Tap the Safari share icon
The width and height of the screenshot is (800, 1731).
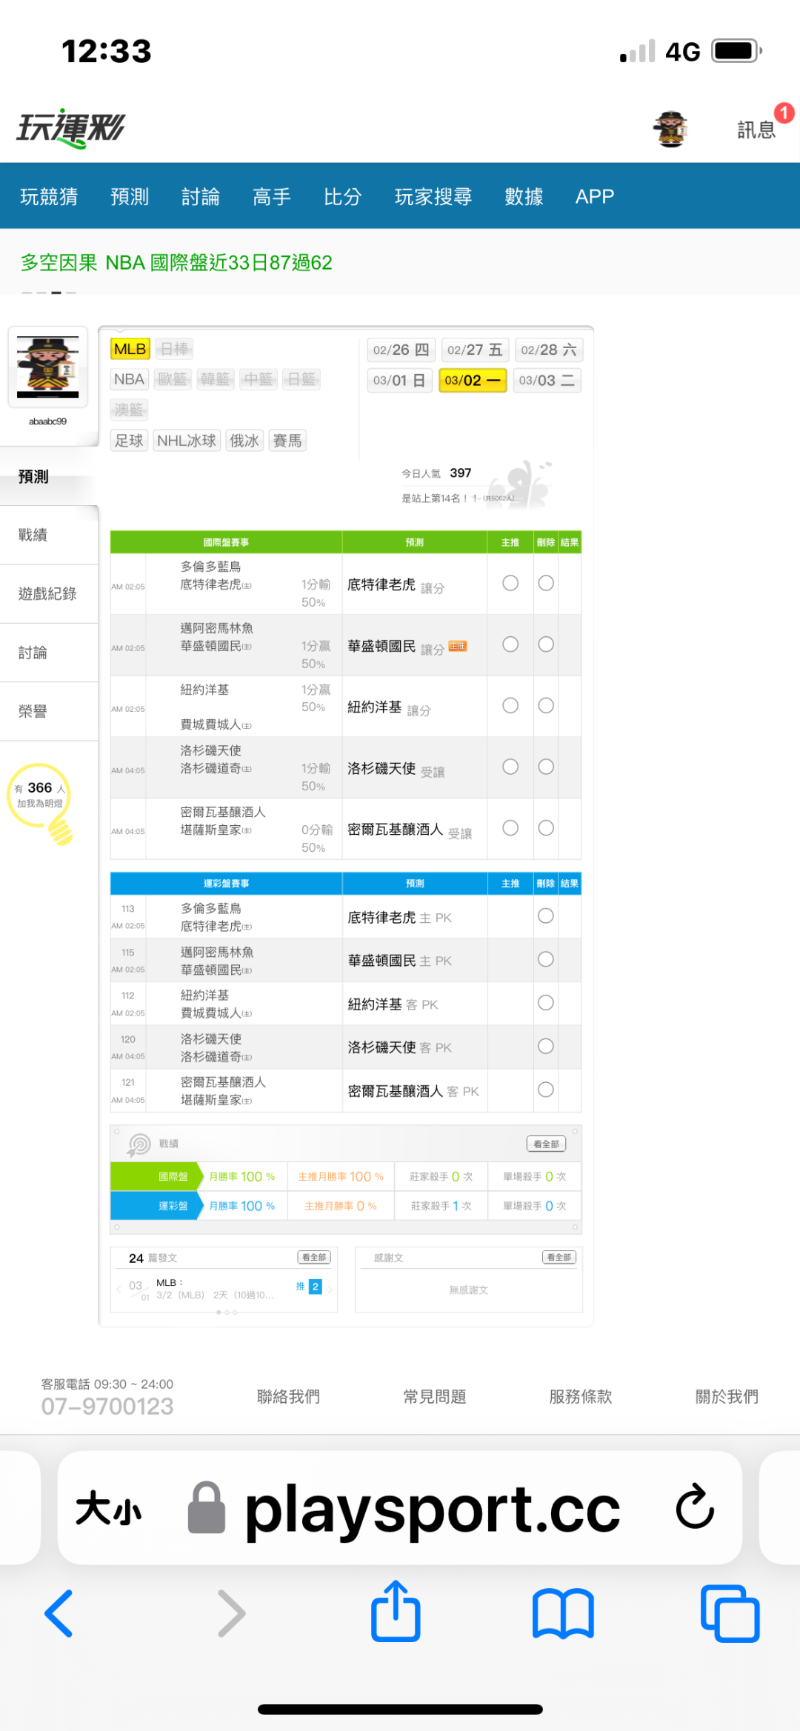click(396, 1612)
